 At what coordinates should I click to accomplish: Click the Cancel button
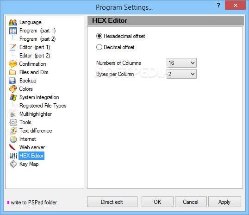point(191,202)
